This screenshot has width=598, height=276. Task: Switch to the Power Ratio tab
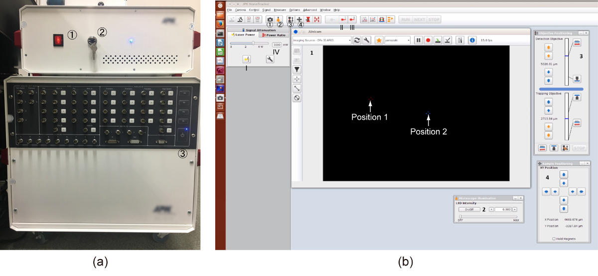[x=273, y=35]
